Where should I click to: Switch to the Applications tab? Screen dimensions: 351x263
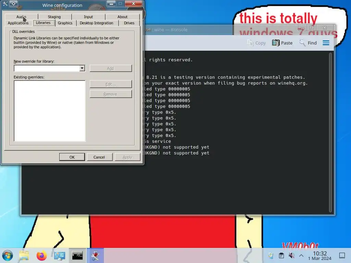point(18,23)
